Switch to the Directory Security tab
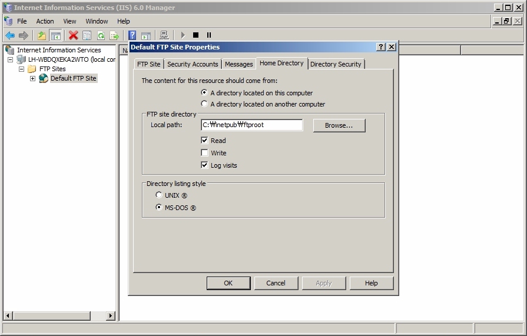 336,64
